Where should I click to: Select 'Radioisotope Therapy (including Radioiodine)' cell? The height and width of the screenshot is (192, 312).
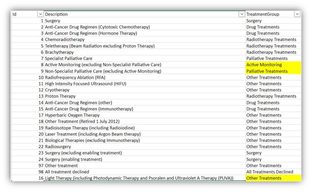pos(145,128)
